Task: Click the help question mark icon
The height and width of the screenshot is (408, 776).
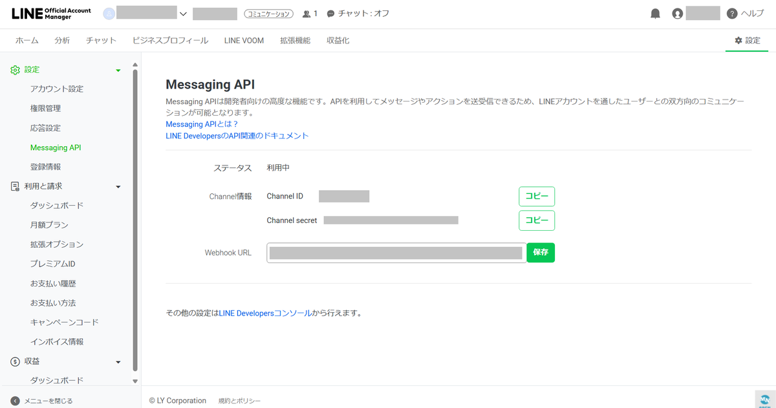Action: click(732, 14)
